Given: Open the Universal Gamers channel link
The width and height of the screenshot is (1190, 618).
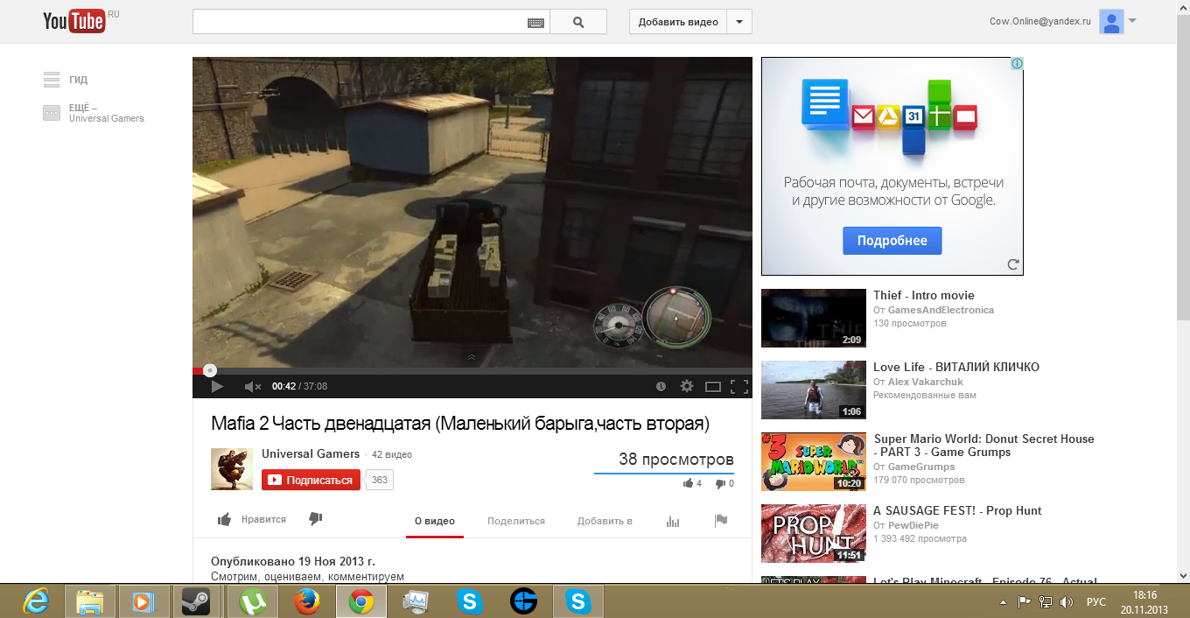Looking at the screenshot, I should point(311,453).
